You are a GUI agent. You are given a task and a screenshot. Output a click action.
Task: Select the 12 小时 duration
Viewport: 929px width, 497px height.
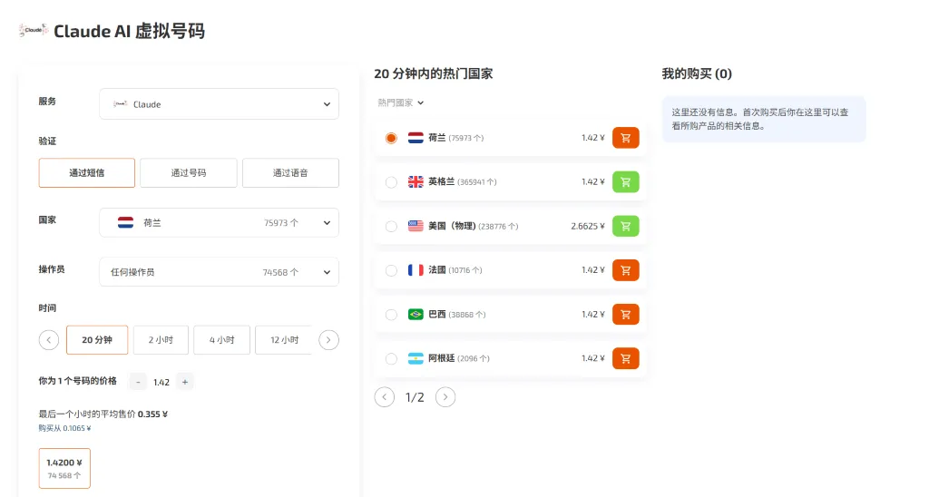coord(284,340)
